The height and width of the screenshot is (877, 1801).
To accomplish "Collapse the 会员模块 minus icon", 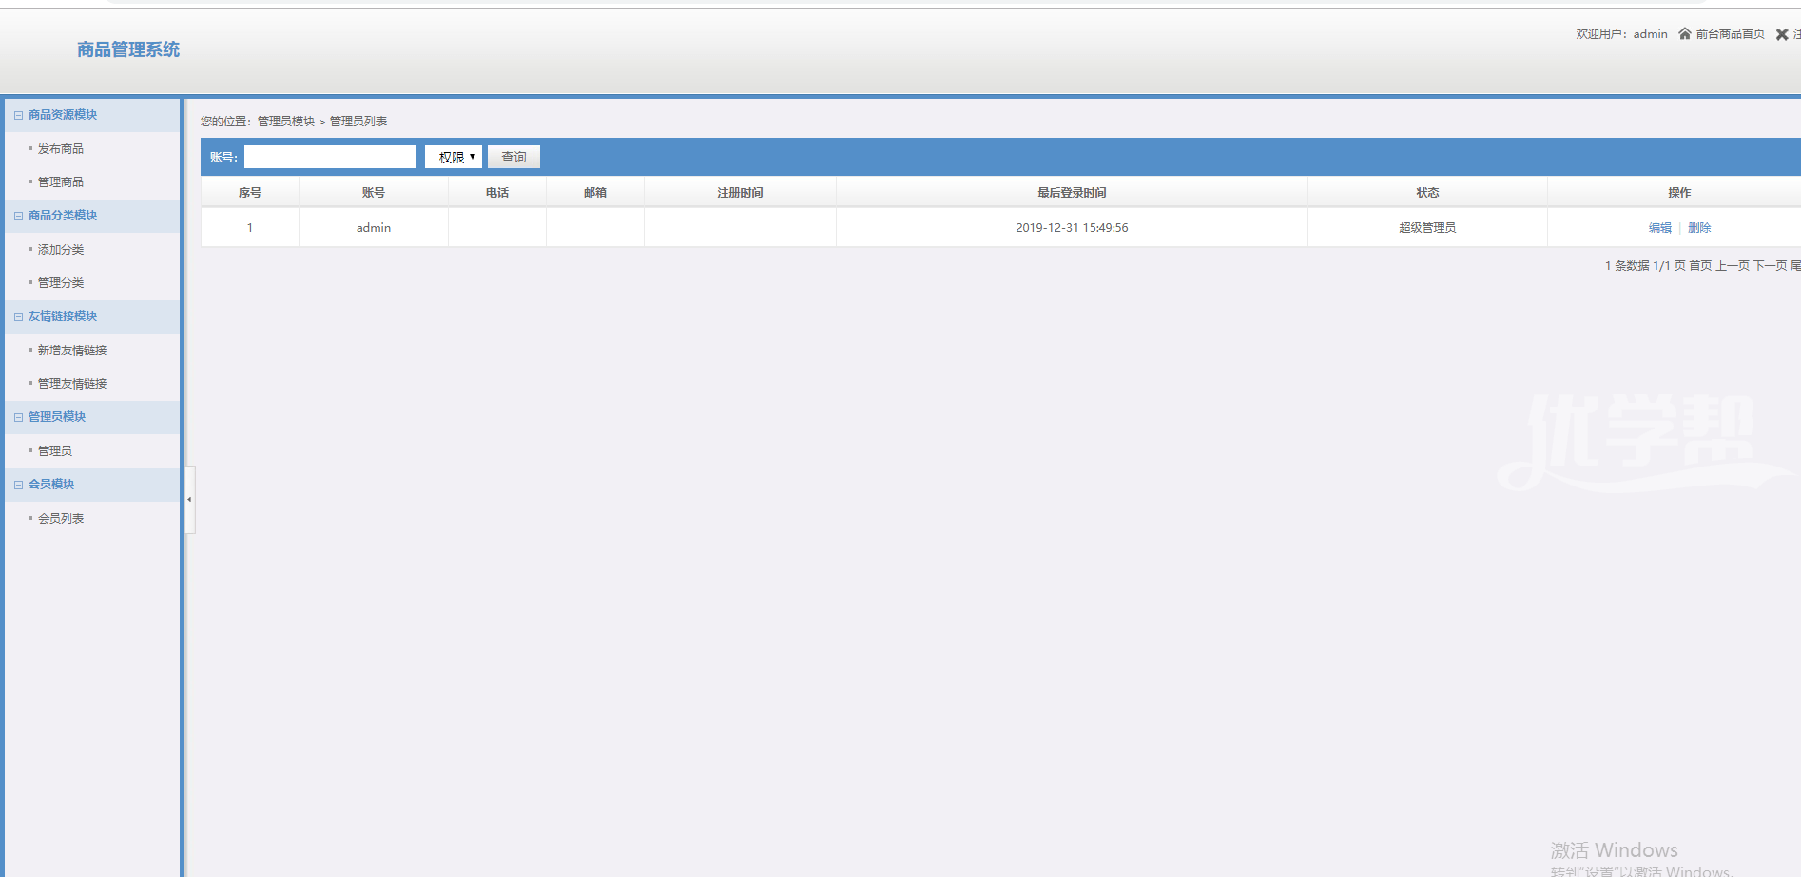I will click(18, 485).
